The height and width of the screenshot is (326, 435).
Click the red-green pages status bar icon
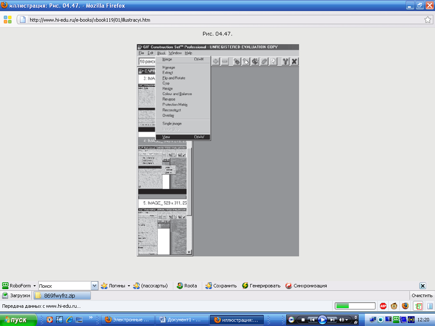418,306
